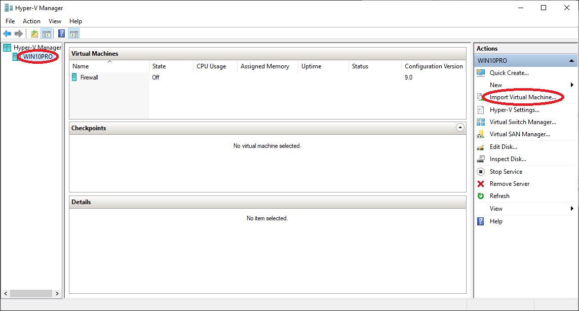Click the Forward arrow toolbar icon
Viewport: 579px width, 311px height.
click(x=18, y=34)
